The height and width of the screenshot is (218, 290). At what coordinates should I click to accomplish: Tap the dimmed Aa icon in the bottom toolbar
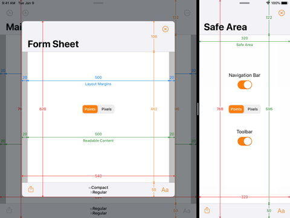(x=187, y=211)
